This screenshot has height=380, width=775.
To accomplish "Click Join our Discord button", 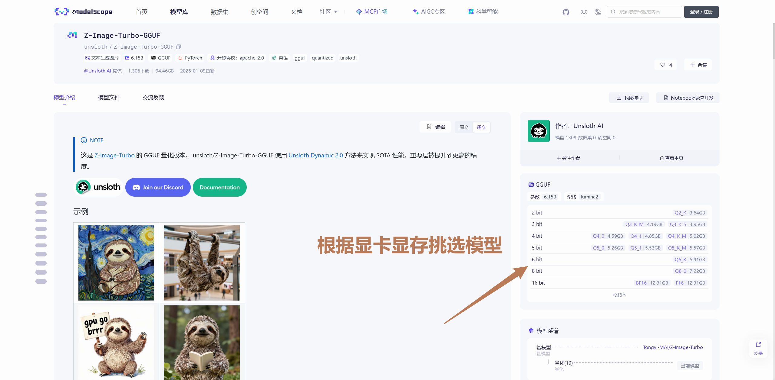I will 158,187.
